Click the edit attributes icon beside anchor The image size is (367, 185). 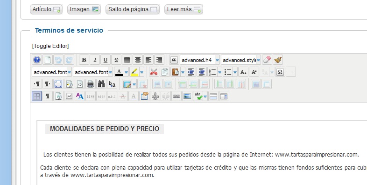144,96
